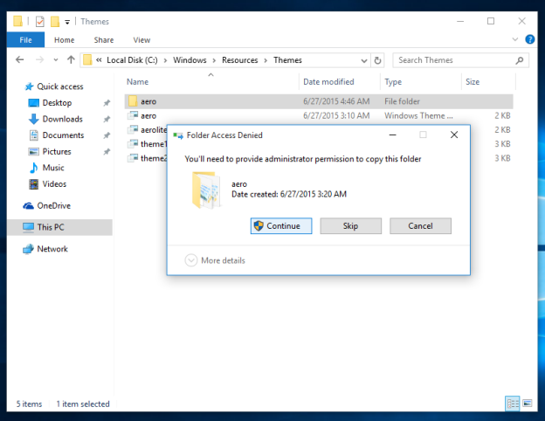Open the recent locations dropdown
The height and width of the screenshot is (421, 545).
tap(56, 60)
